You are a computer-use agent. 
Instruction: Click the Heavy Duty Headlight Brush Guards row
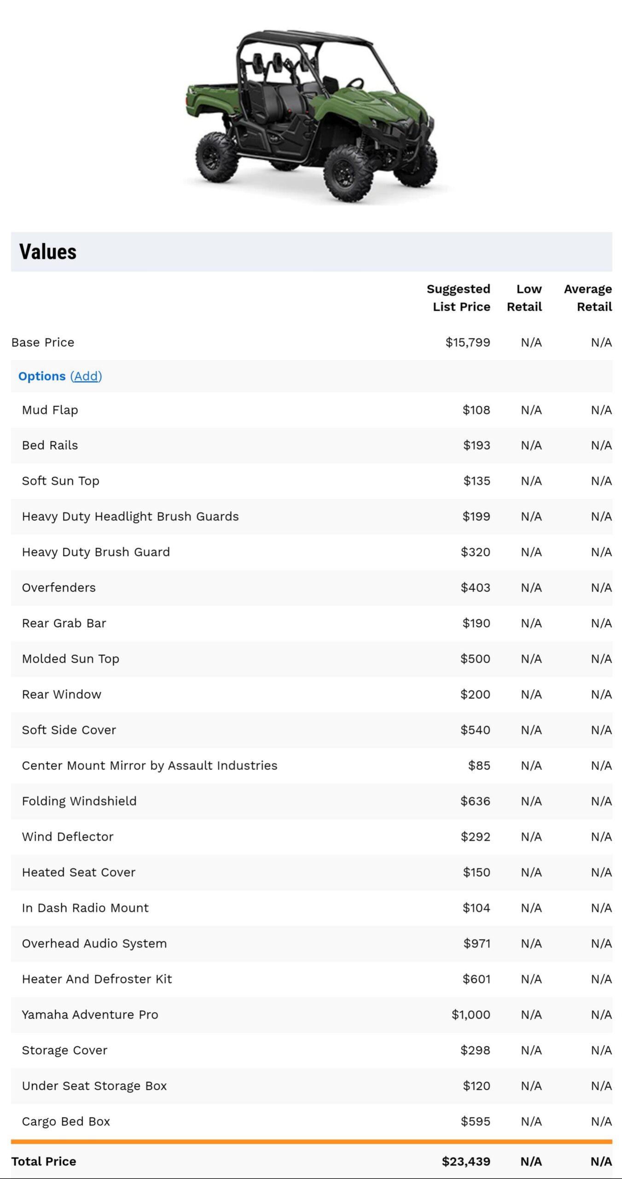click(x=130, y=516)
